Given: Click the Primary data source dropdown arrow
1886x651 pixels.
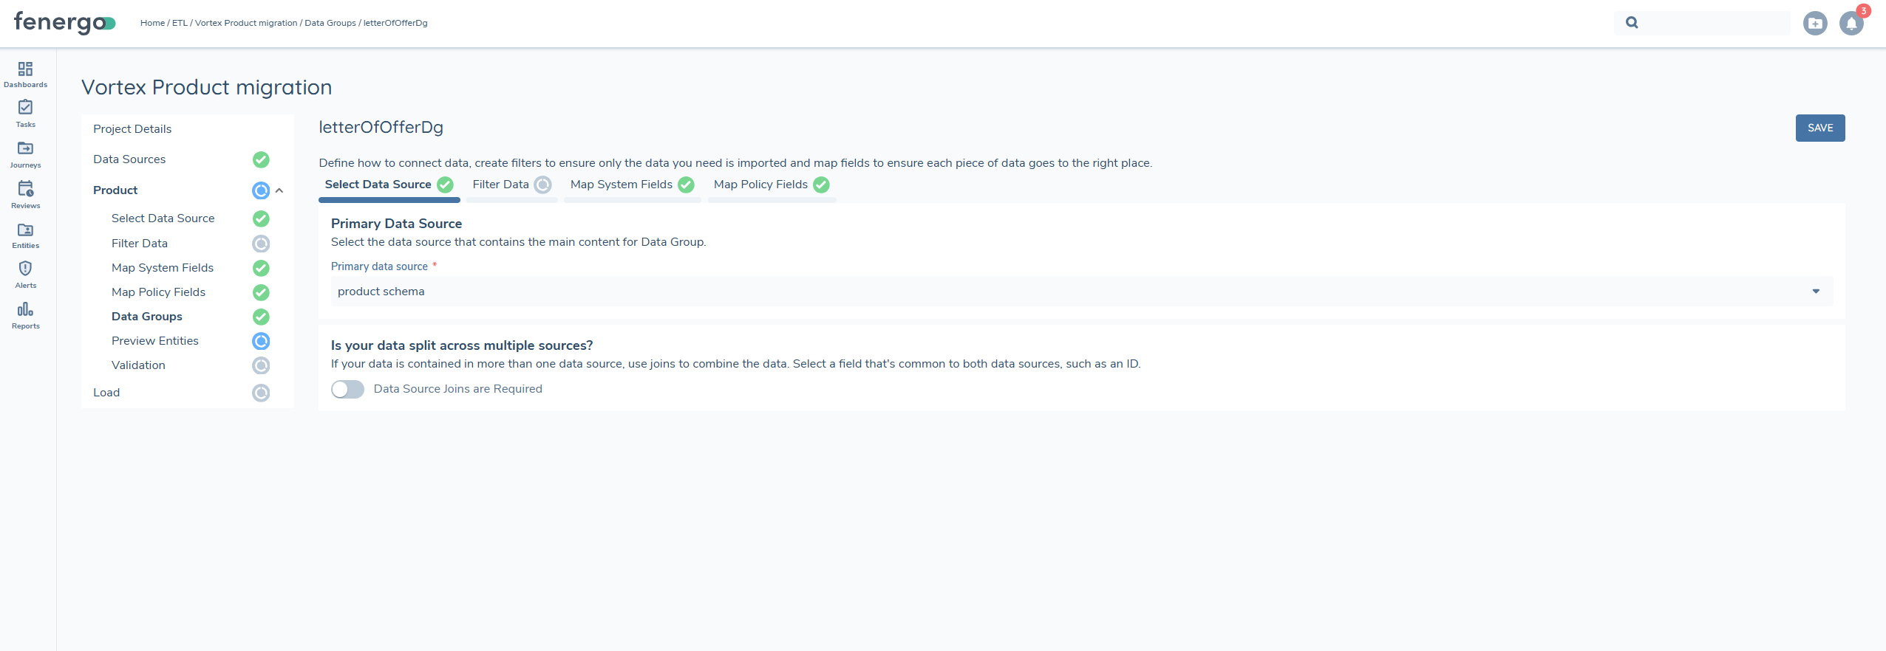Looking at the screenshot, I should [x=1816, y=292].
